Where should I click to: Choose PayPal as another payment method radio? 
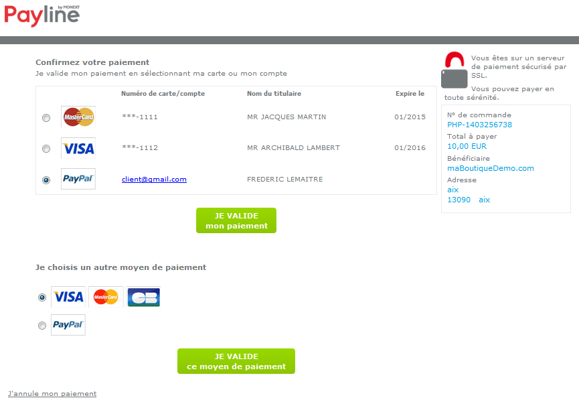pyautogui.click(x=42, y=326)
